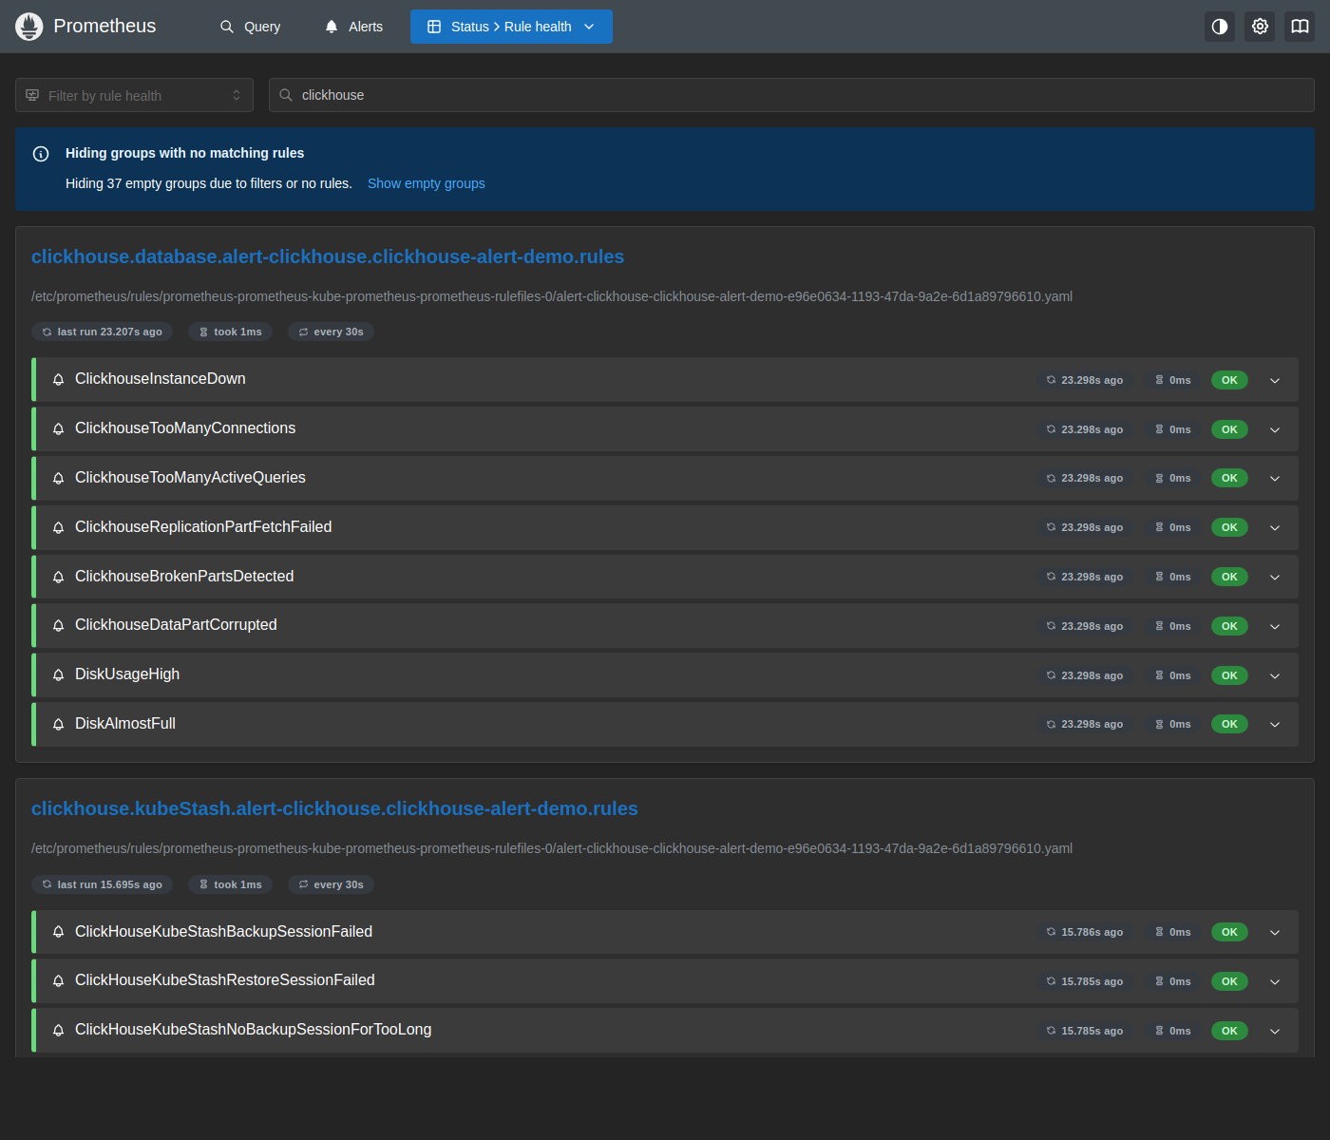This screenshot has height=1140, width=1330.
Task: Click the monitor icon in the rule health filter
Action: (x=32, y=95)
